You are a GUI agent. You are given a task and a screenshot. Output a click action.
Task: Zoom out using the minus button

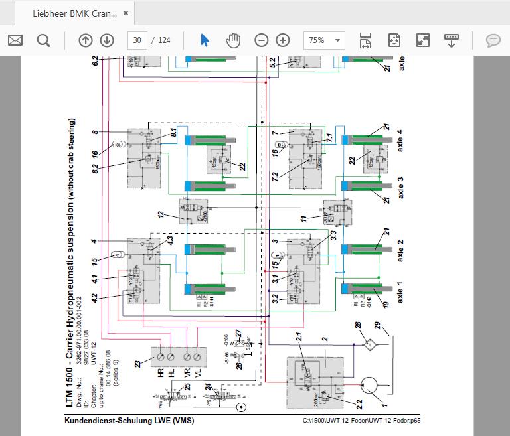pyautogui.click(x=262, y=40)
